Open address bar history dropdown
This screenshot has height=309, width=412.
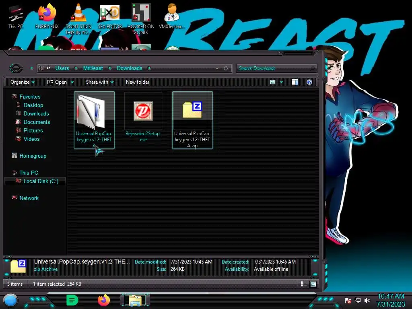tap(217, 68)
